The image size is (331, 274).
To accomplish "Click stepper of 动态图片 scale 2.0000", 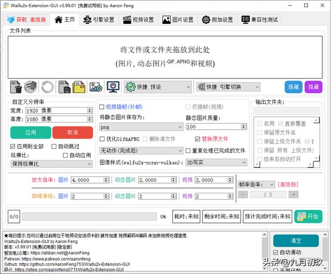I will point(174,180).
